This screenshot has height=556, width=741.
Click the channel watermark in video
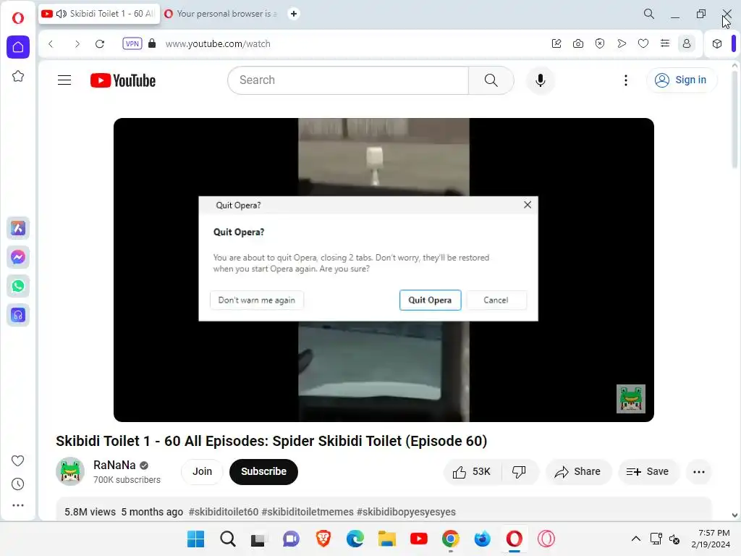pos(631,399)
